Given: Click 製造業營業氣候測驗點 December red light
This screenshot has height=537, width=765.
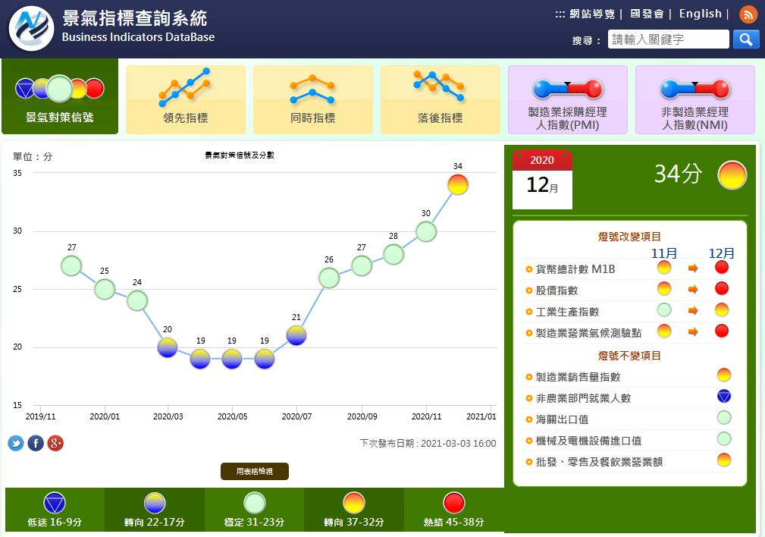Looking at the screenshot, I should click(x=722, y=331).
